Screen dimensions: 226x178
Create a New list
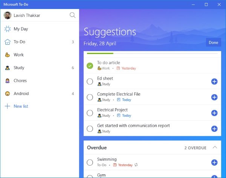pyautogui.click(x=21, y=106)
